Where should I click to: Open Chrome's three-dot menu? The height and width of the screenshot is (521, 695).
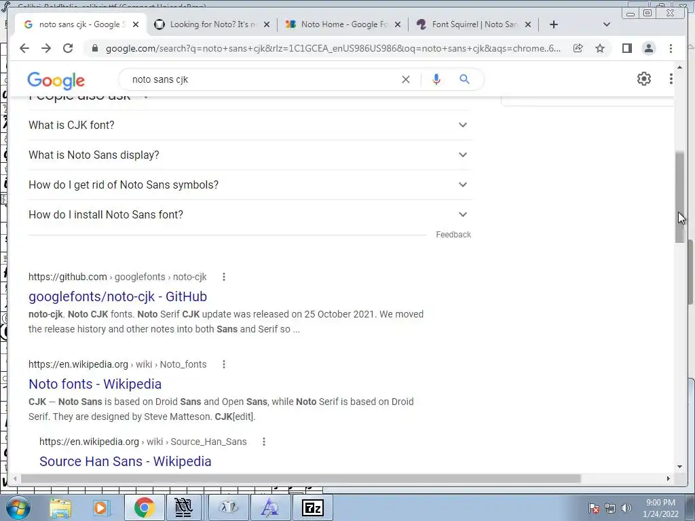pos(671,48)
